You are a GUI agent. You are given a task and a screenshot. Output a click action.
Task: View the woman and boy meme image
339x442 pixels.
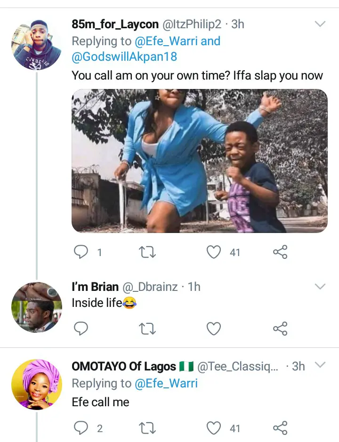pyautogui.click(x=199, y=161)
